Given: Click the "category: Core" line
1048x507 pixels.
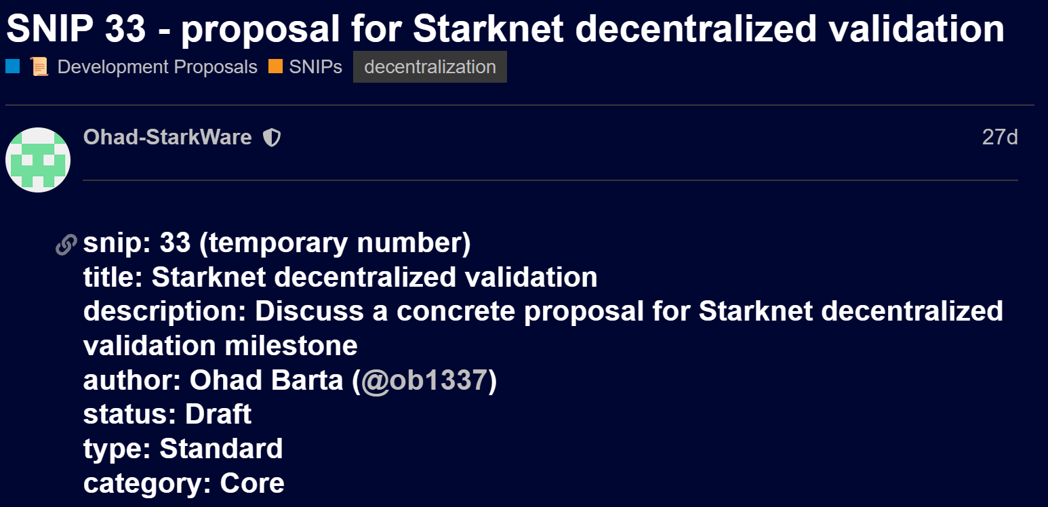Looking at the screenshot, I should click(184, 483).
